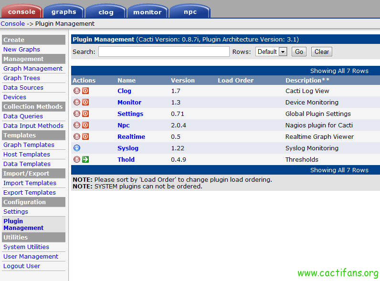Open the Settings plugin name link in table
380x281 pixels.
coord(130,114)
